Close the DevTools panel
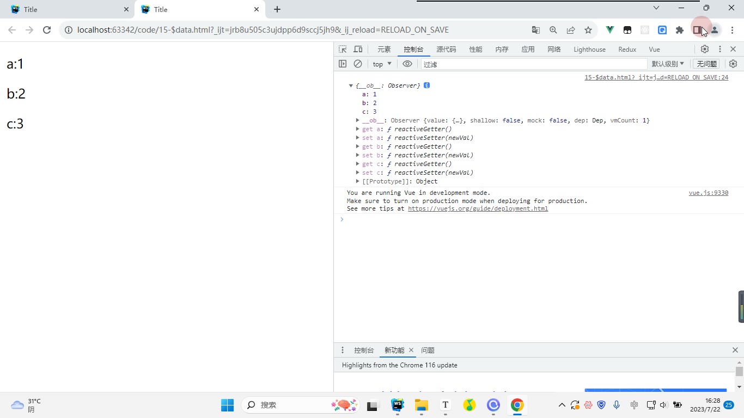The image size is (744, 418). point(733,49)
